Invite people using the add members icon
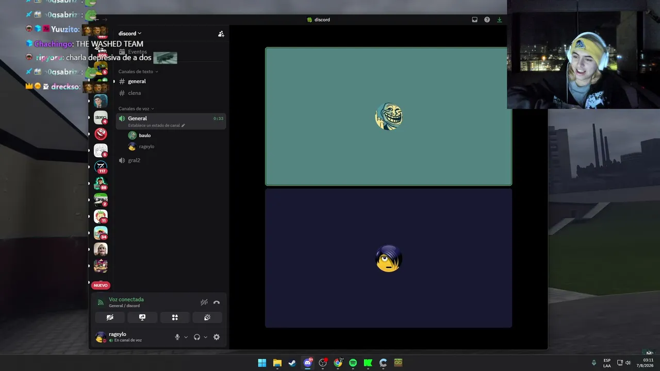 point(221,33)
